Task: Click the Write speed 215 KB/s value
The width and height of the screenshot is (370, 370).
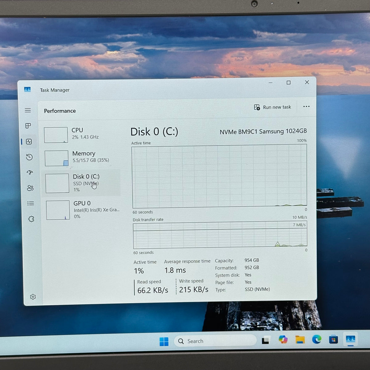Action: click(x=194, y=290)
